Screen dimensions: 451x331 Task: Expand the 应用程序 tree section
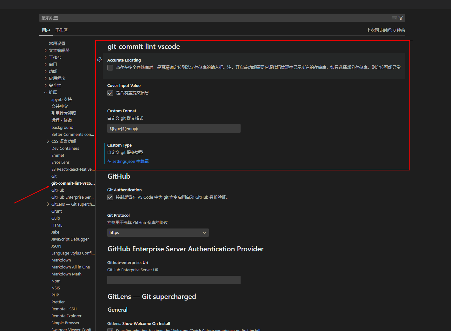45,78
